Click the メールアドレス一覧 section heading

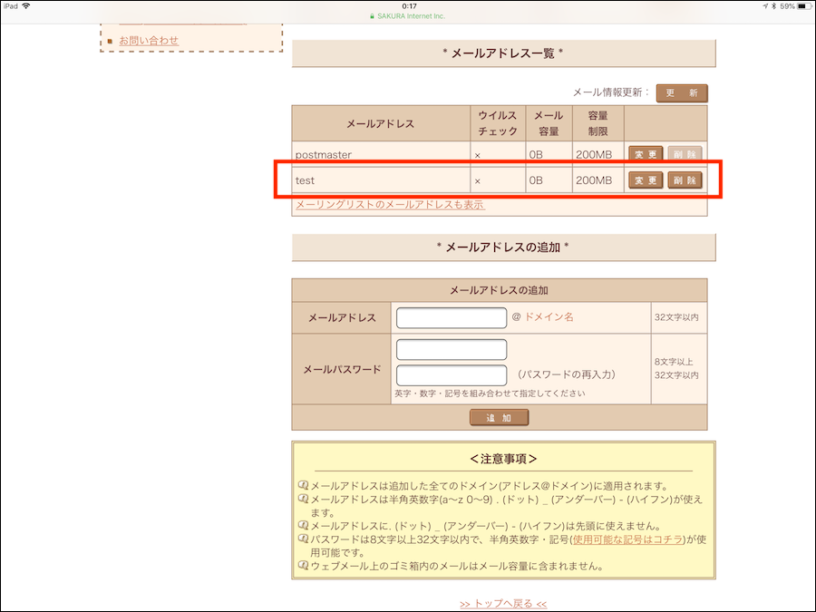tap(502, 53)
